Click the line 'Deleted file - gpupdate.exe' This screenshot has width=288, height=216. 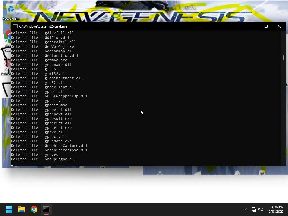pos(41,141)
